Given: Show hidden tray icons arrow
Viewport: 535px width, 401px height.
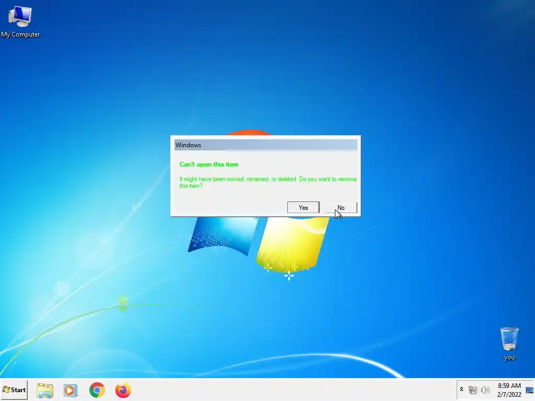Looking at the screenshot, I should 462,390.
